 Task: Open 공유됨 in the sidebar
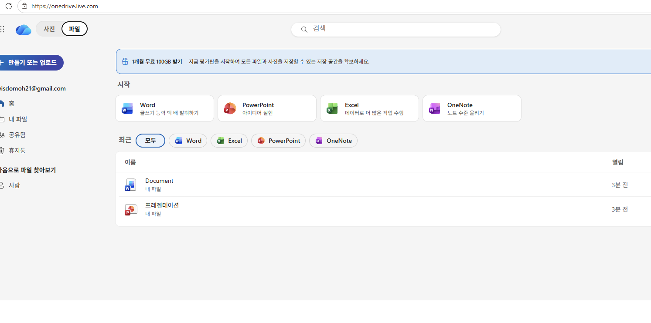pyautogui.click(x=17, y=135)
